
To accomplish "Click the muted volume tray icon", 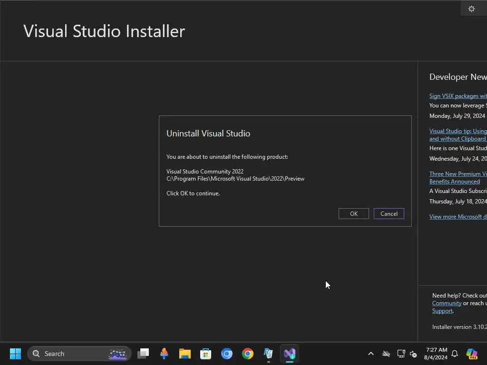I will click(413, 354).
